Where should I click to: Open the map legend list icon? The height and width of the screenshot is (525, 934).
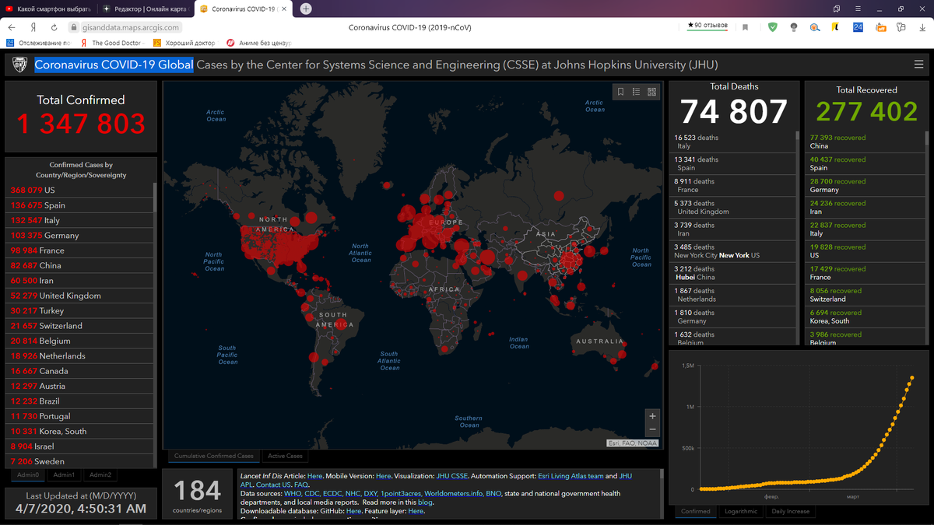click(x=637, y=92)
